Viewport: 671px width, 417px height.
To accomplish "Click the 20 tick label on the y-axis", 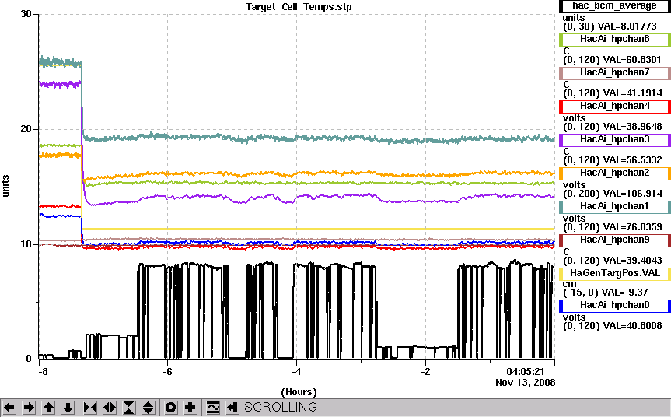I will (26, 129).
